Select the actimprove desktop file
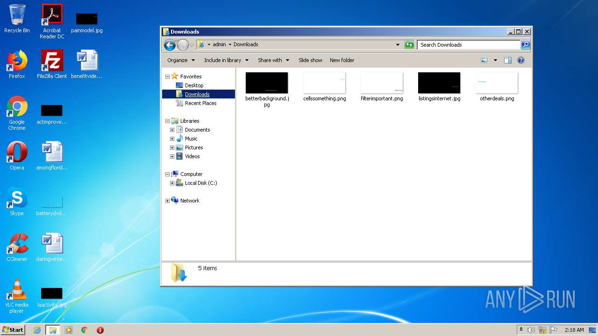This screenshot has height=336, width=598. (52, 115)
